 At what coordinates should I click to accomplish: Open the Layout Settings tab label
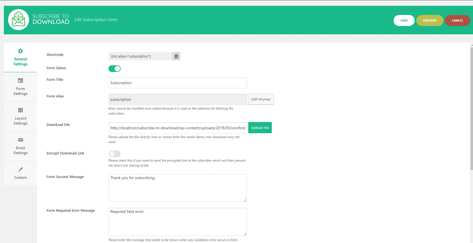20,121
